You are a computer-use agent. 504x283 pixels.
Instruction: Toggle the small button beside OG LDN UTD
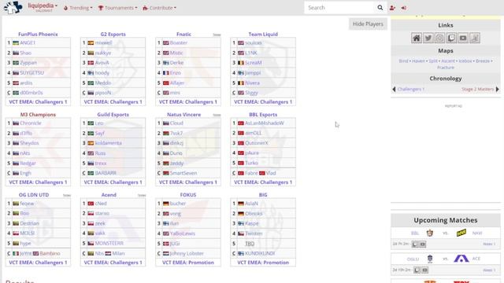(67, 195)
